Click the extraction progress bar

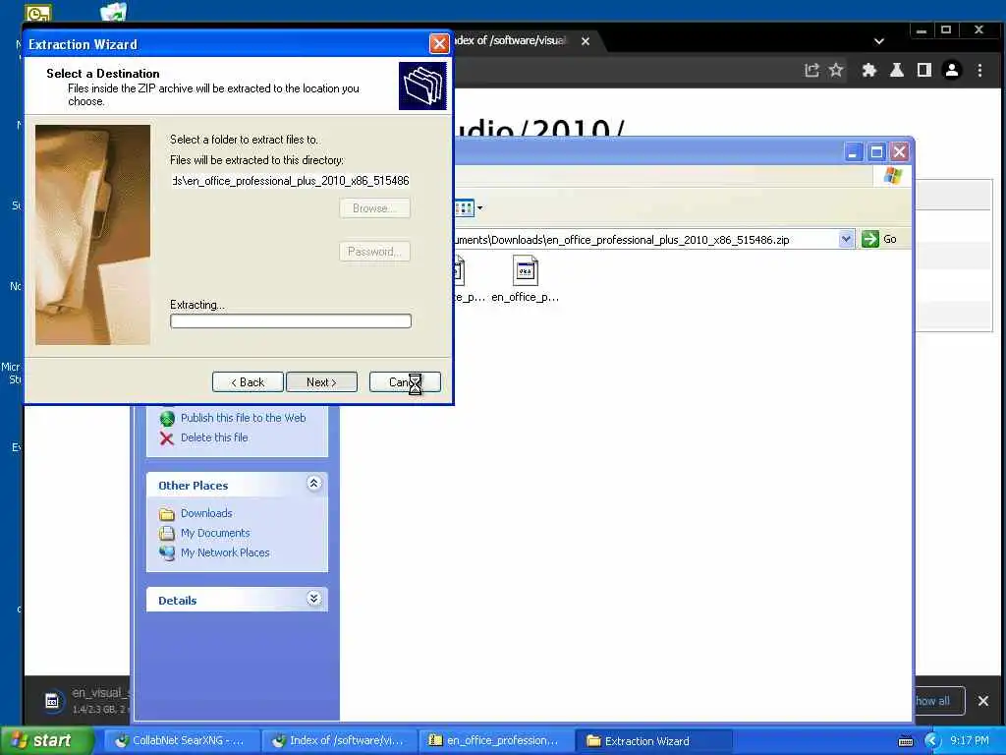pyautogui.click(x=291, y=321)
